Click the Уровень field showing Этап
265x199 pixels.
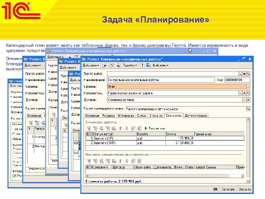point(177,87)
